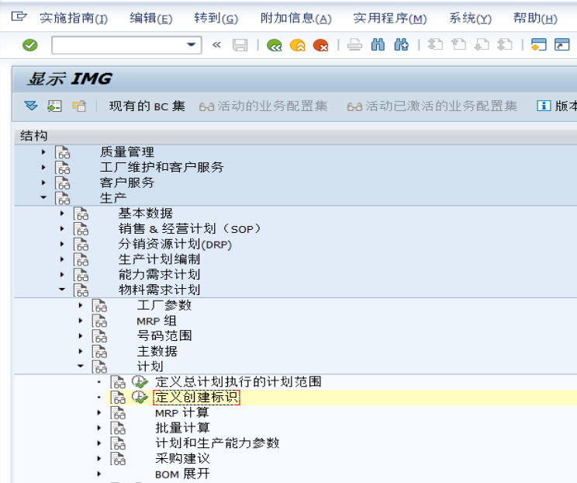Click the Create New Session icon
This screenshot has width=577, height=483.
coord(539,45)
